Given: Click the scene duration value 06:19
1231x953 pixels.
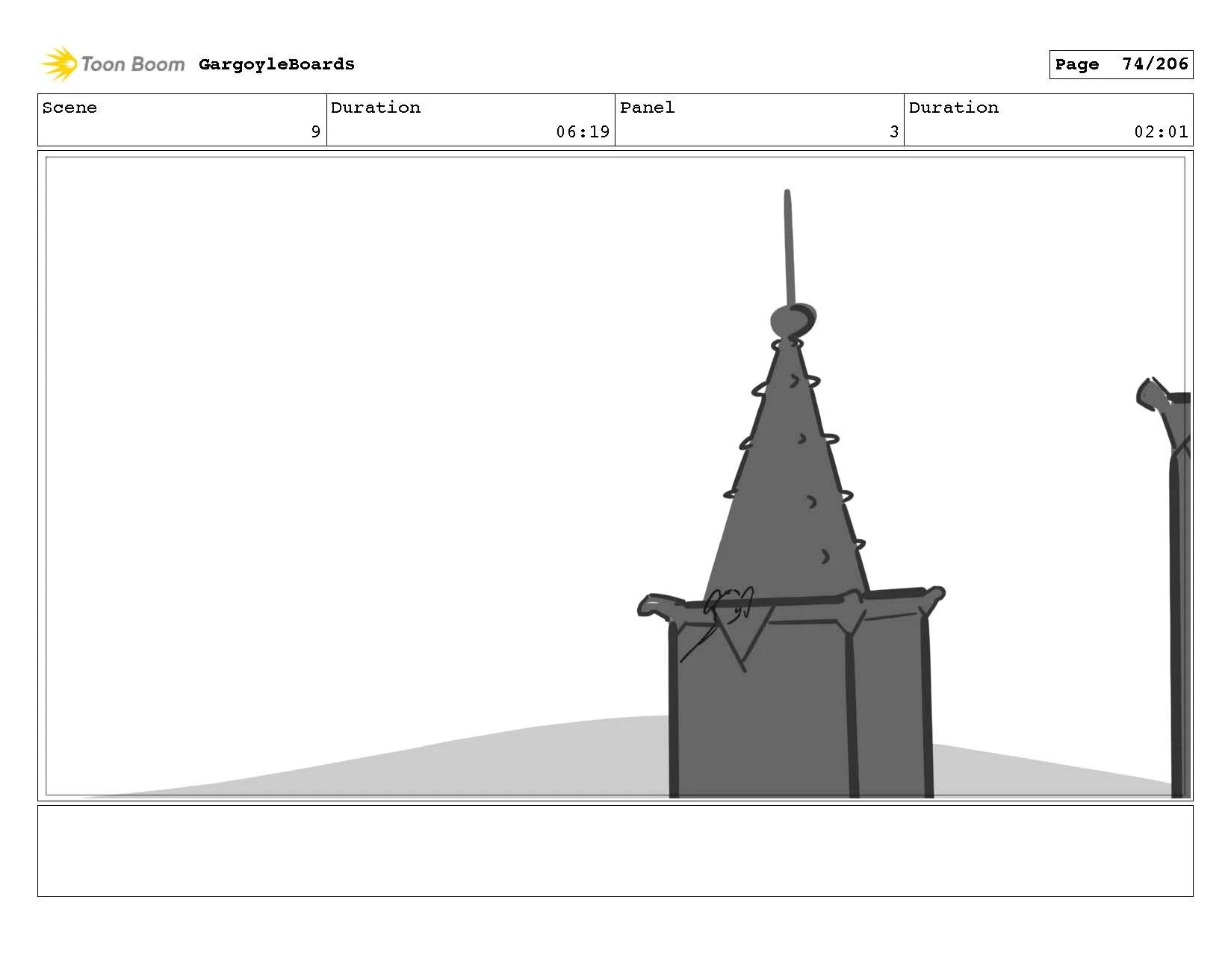Looking at the screenshot, I should [x=583, y=132].
